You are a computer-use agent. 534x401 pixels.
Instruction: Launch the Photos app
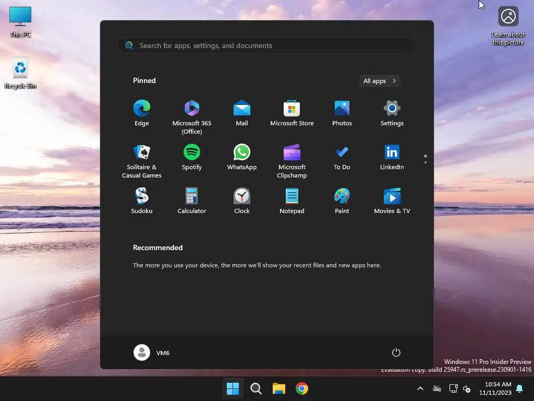[x=342, y=113]
